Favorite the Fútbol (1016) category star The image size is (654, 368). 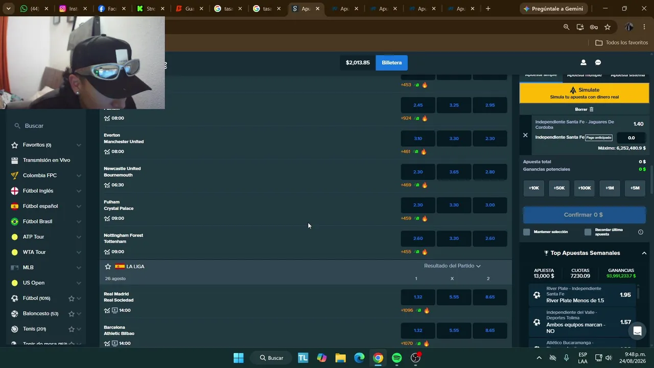72,298
